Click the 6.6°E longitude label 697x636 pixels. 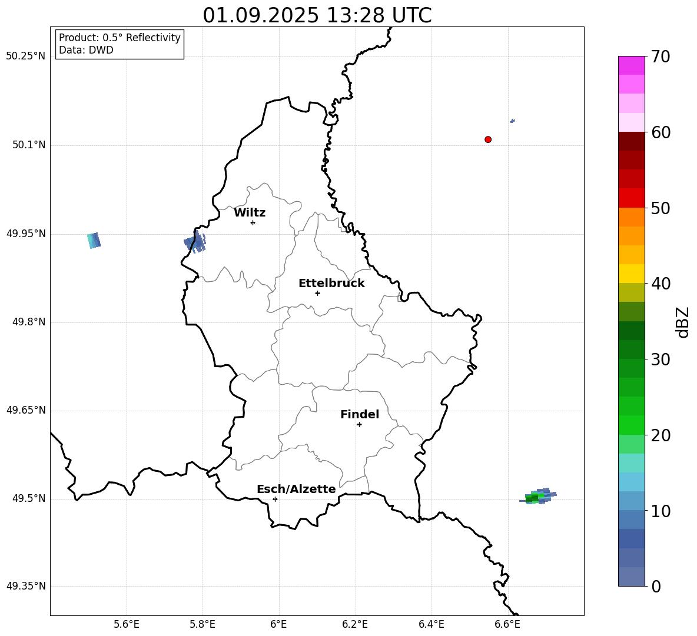pyautogui.click(x=507, y=624)
